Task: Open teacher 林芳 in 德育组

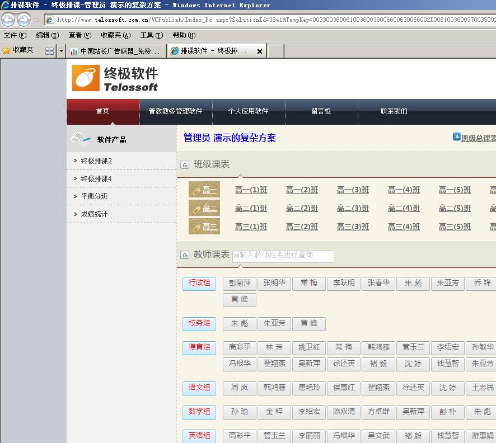Action: coord(274,348)
